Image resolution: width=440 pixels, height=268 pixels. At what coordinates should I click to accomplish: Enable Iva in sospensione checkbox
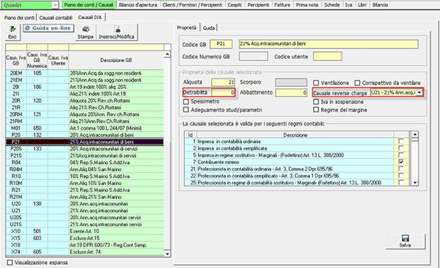[316, 102]
